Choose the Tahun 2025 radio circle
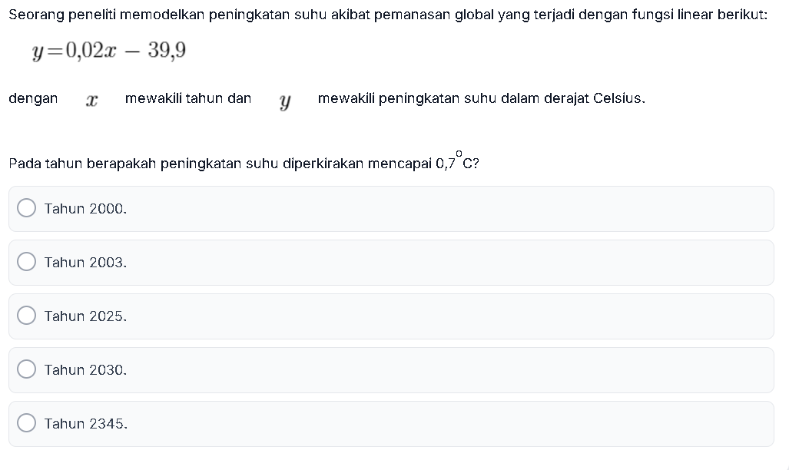789x470 pixels. pyautogui.click(x=27, y=316)
